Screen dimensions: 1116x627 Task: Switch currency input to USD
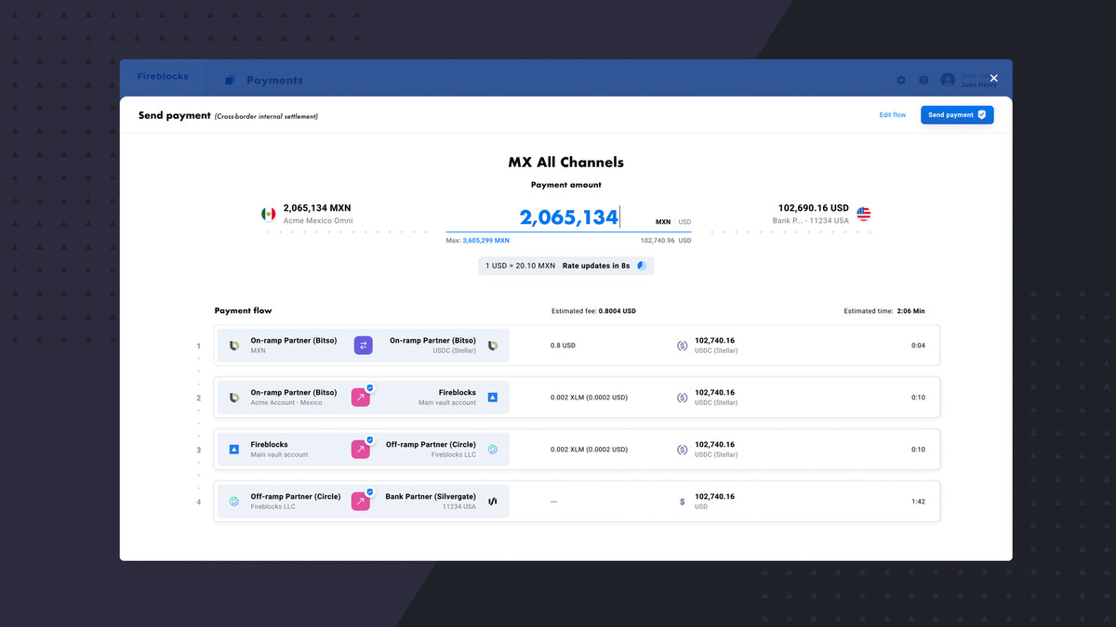point(684,222)
